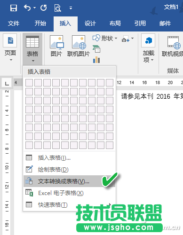Open Print Preview from quick access toolbar
The width and height of the screenshot is (183, 235).
(57, 8)
